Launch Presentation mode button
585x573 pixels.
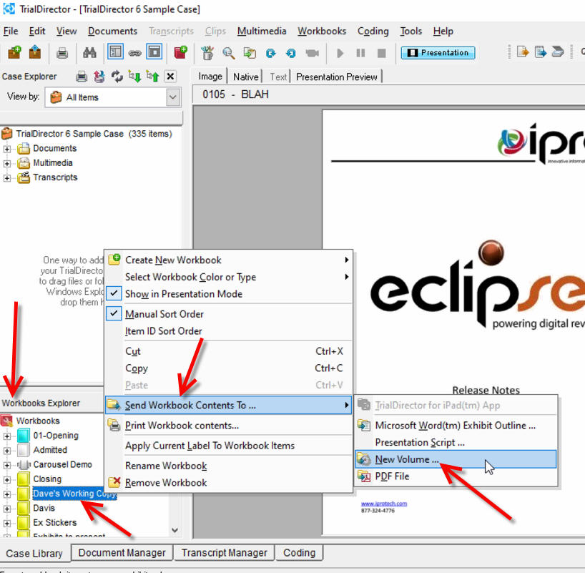[438, 53]
